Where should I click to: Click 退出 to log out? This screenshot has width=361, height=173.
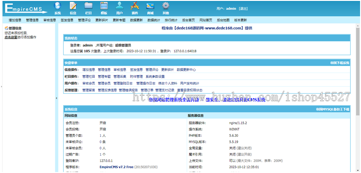243,8
